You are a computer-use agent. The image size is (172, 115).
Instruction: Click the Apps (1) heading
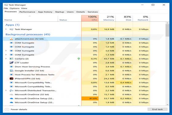click(x=13, y=25)
